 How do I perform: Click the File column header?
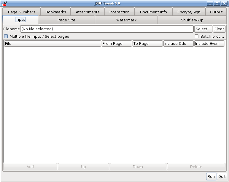coord(53,44)
